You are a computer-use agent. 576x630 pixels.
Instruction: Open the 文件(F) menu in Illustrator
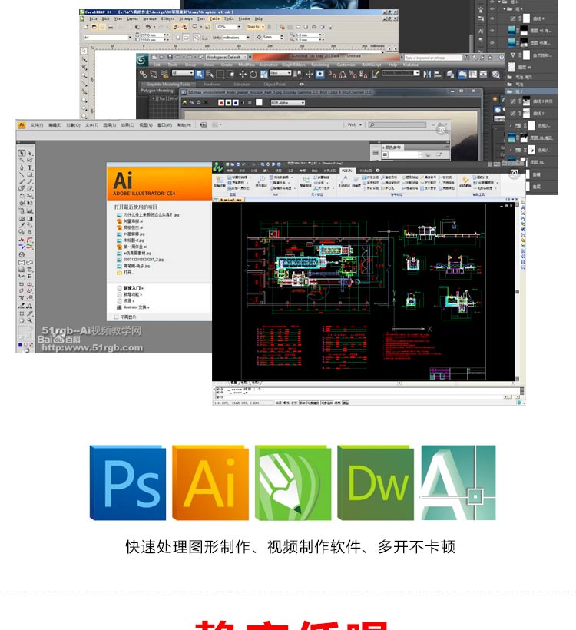[37, 125]
